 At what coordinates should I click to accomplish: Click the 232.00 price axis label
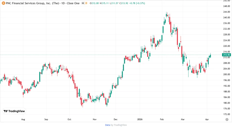[227, 29]
